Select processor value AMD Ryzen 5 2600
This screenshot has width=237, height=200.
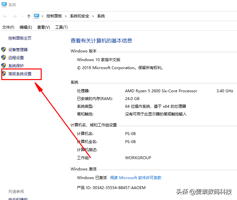[161, 91]
